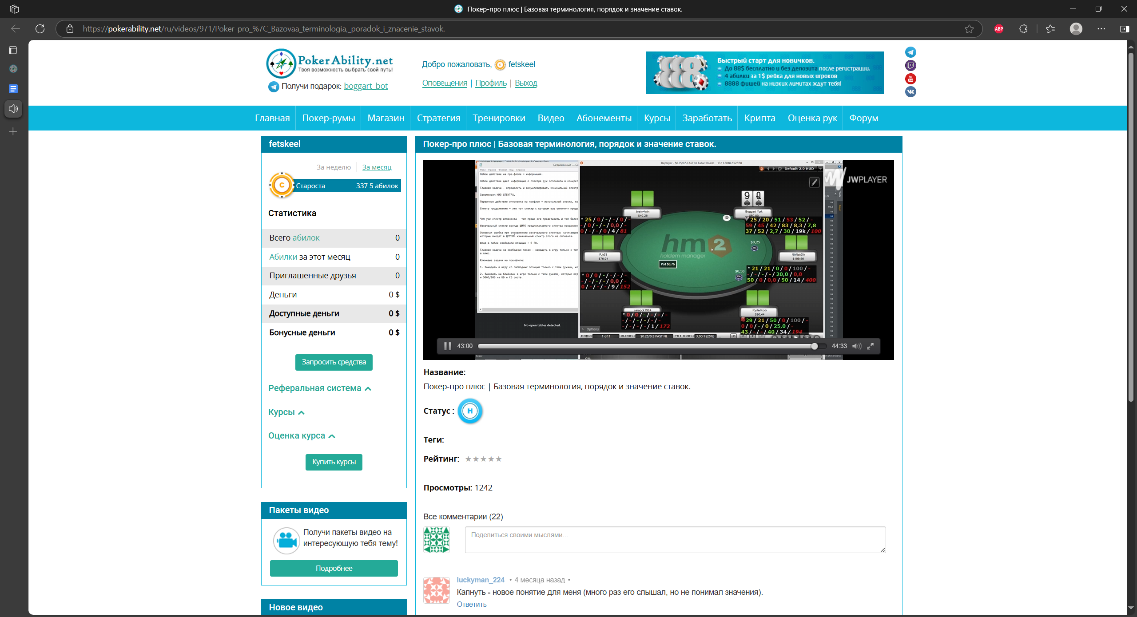Toggle the browser sidebar pane icon

1125,29
